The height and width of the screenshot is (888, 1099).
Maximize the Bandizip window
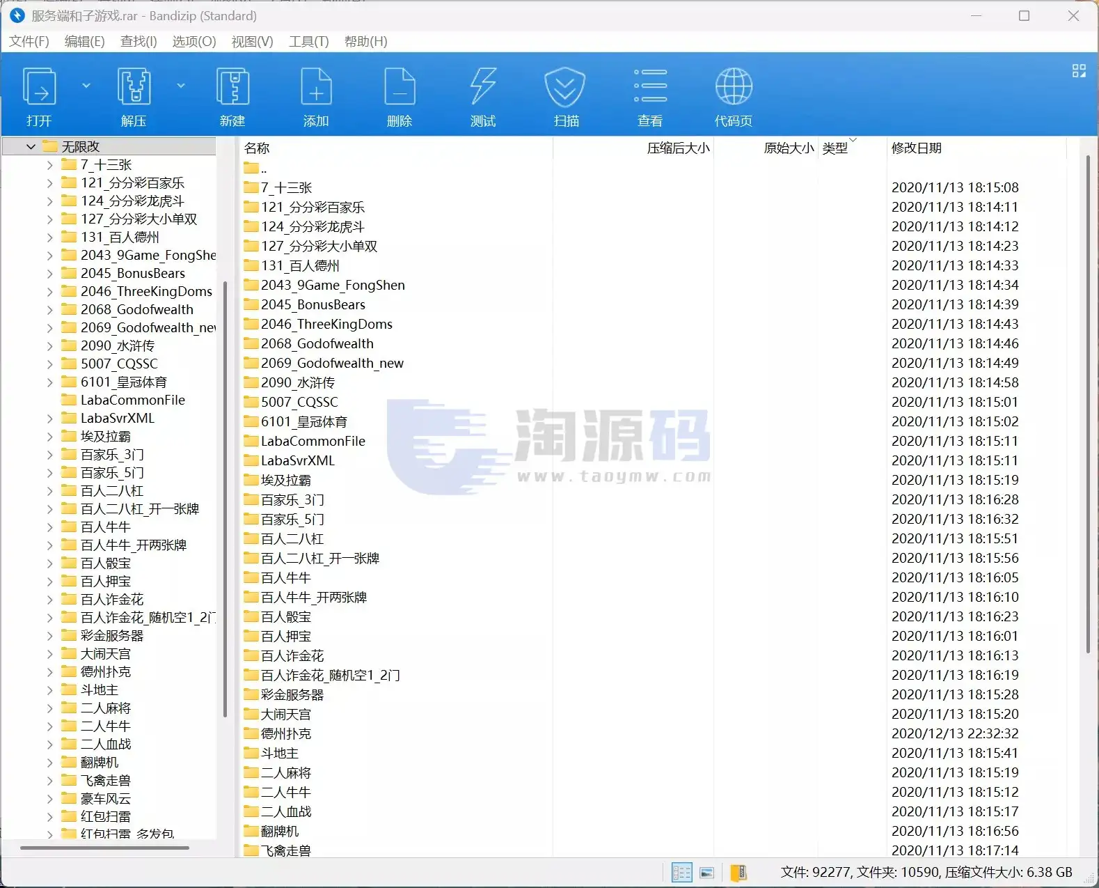[1024, 15]
